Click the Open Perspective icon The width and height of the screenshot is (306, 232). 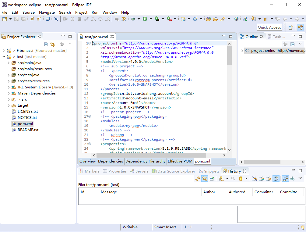pyautogui.click(x=291, y=27)
